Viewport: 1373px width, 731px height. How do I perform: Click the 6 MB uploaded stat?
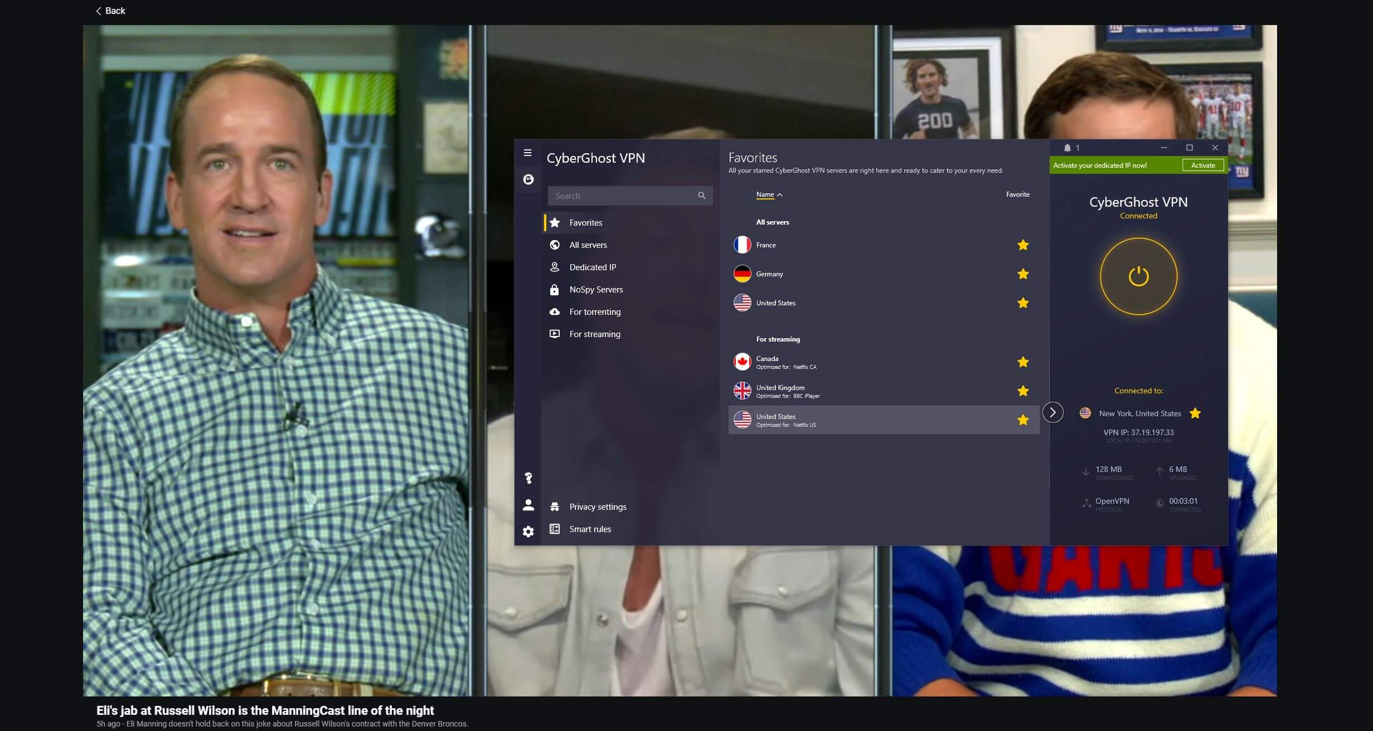[x=1178, y=469]
